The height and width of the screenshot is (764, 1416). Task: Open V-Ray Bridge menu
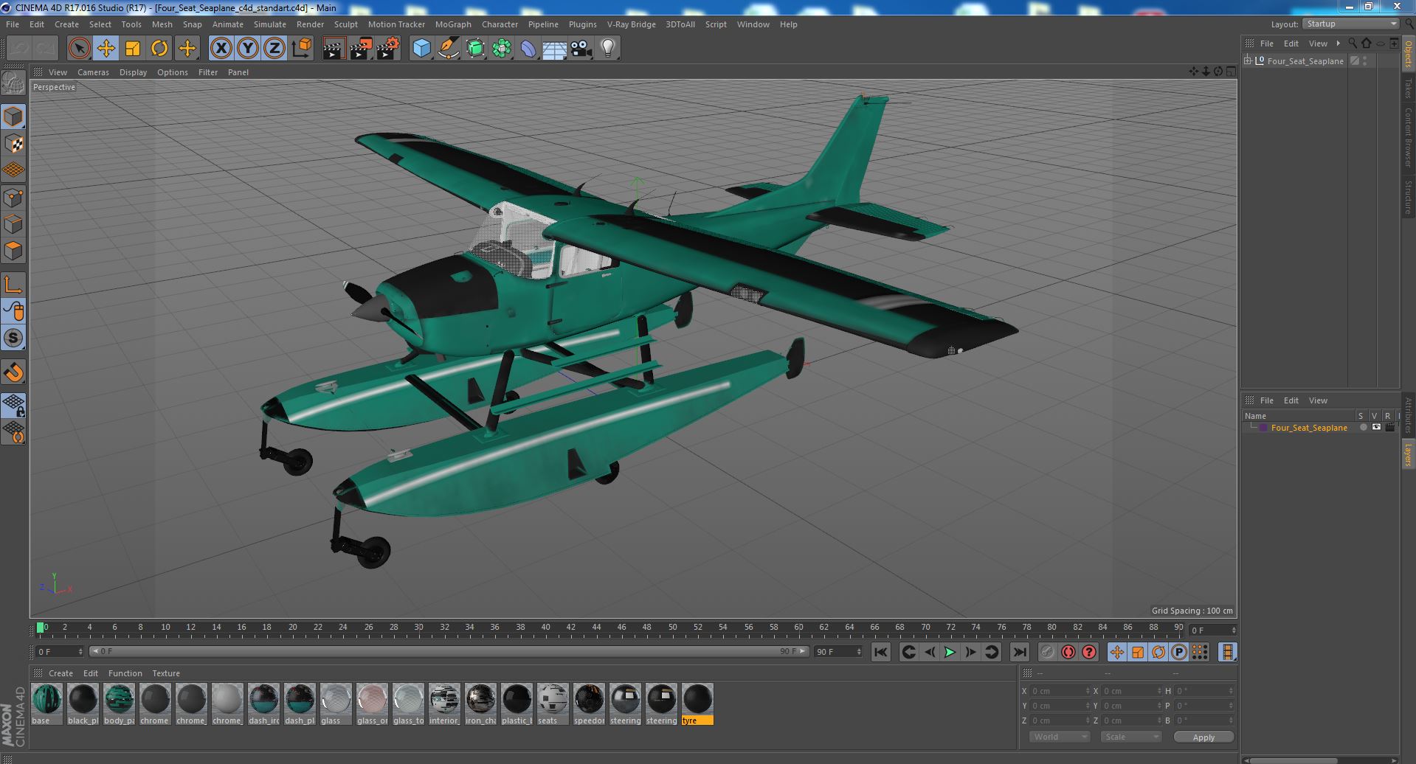click(x=631, y=24)
